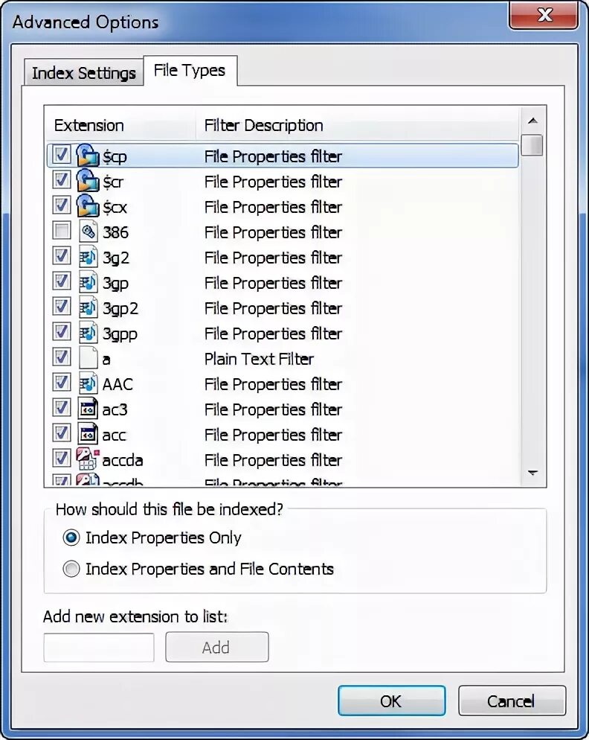Click the AAC audio file icon
Screen dimensions: 589x740
click(88, 383)
